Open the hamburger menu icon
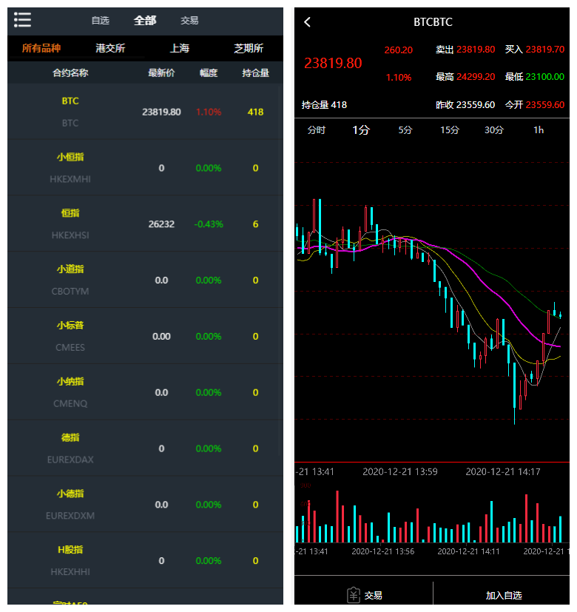This screenshot has height=612, width=577. click(x=22, y=20)
